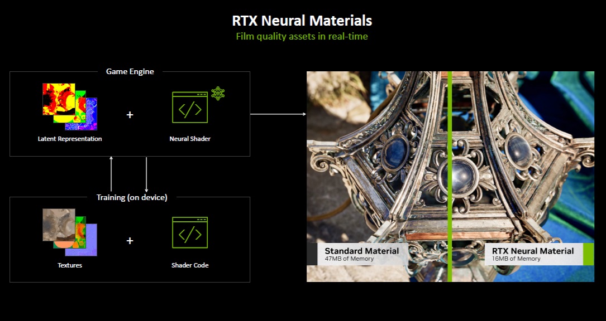This screenshot has width=606, height=321.
Task: Click the green block beside RTX Neural Material
Action: coord(588,254)
